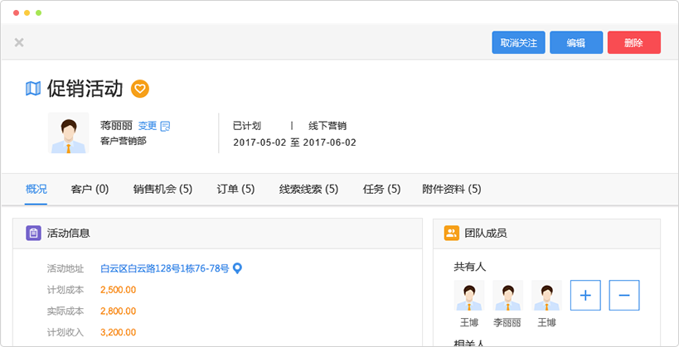The width and height of the screenshot is (679, 347).
Task: Open the 销售机会 (5) tab
Action: pyautogui.click(x=162, y=189)
